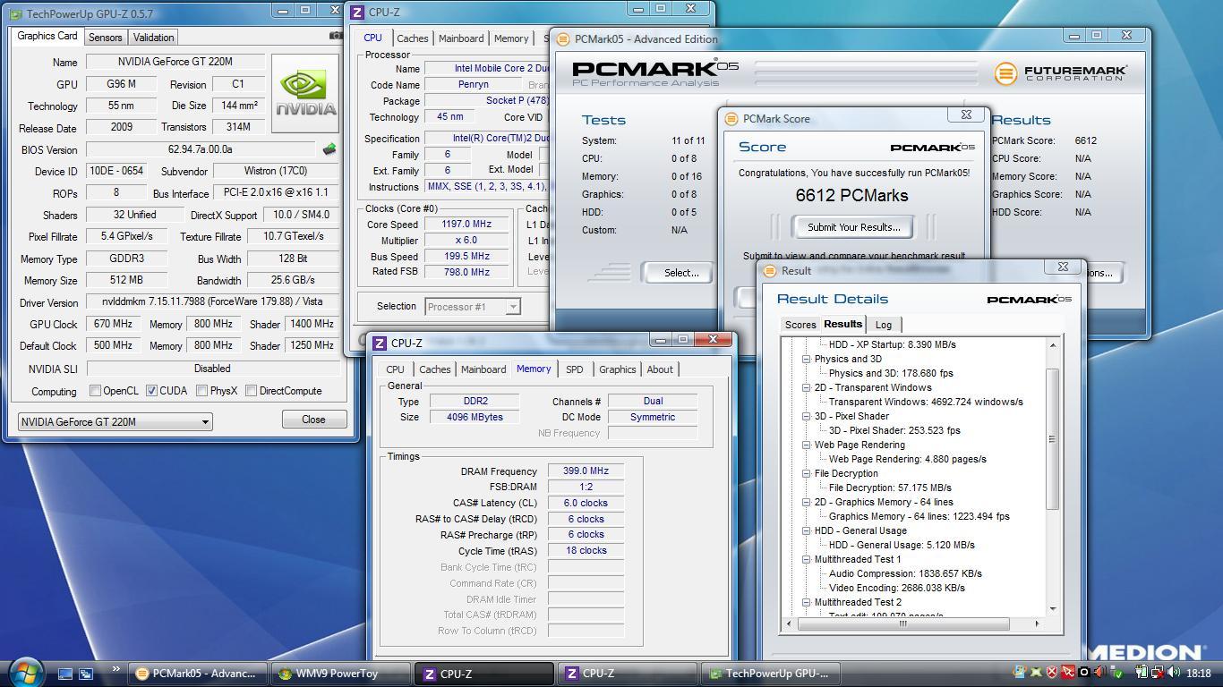Click the taskbar clock showing 18:18
Screen dimensions: 1223x687
pyautogui.click(x=1198, y=673)
